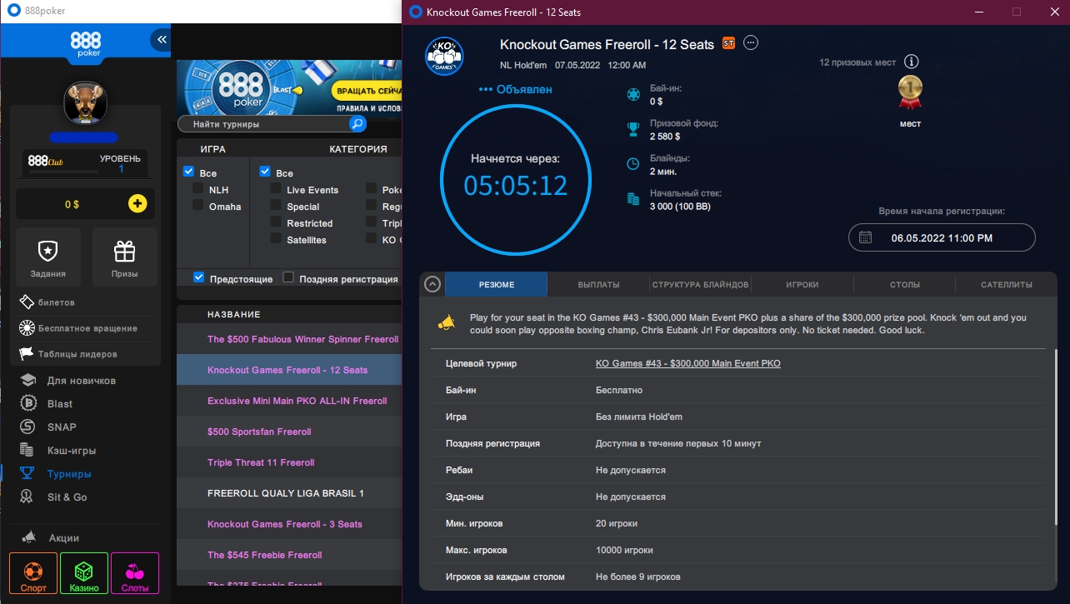The image size is (1070, 604).
Task: Enable the NLH game filter checkbox
Action: (198, 189)
